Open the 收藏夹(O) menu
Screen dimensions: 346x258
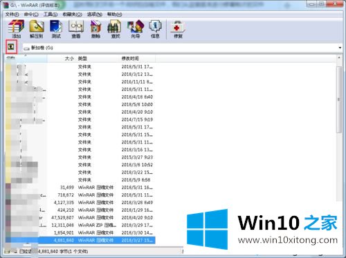pyautogui.click(x=72, y=14)
